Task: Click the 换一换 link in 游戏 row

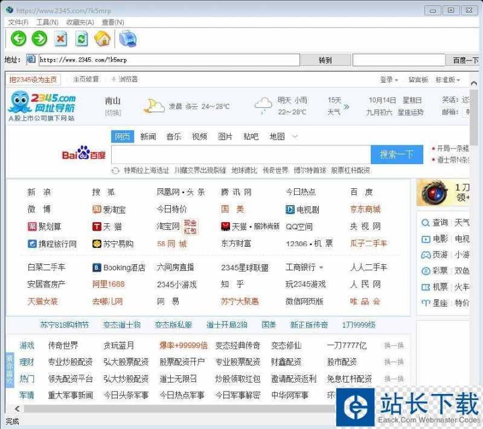Action: click(394, 346)
